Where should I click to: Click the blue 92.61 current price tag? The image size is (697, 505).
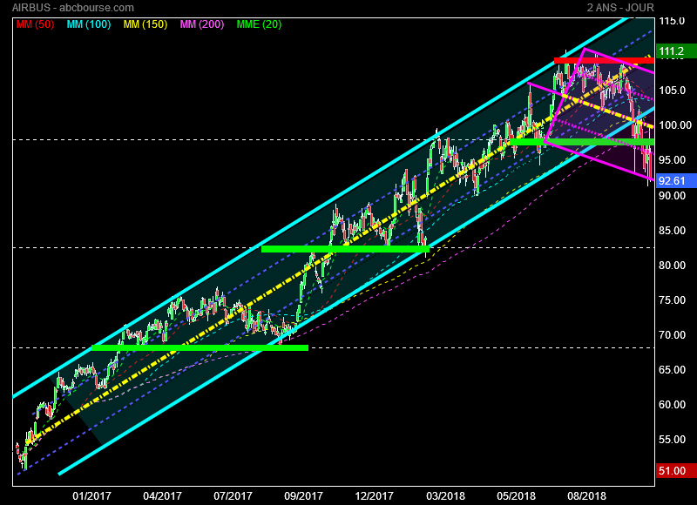[676, 181]
